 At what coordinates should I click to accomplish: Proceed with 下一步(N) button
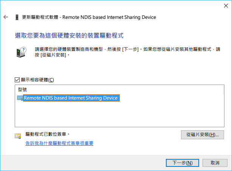click(183, 163)
